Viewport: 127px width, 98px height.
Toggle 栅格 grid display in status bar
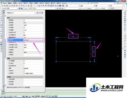pos(27,96)
